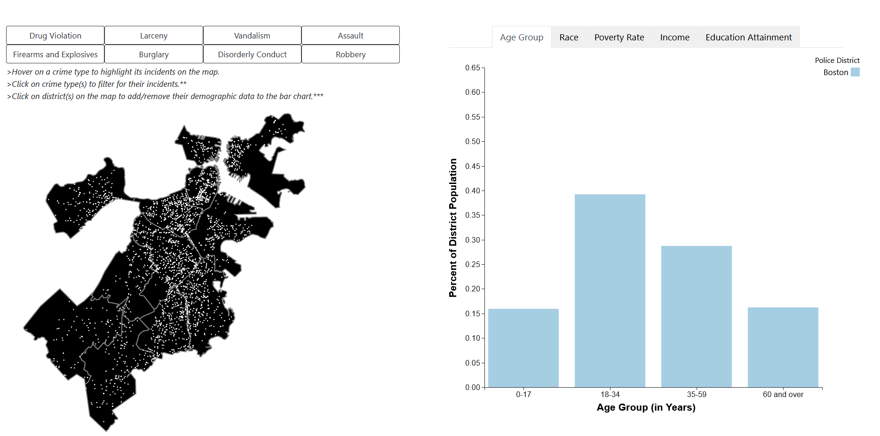Image resolution: width=880 pixels, height=436 pixels.
Task: Click the Charlestown district north of downtown
Action: click(x=198, y=146)
